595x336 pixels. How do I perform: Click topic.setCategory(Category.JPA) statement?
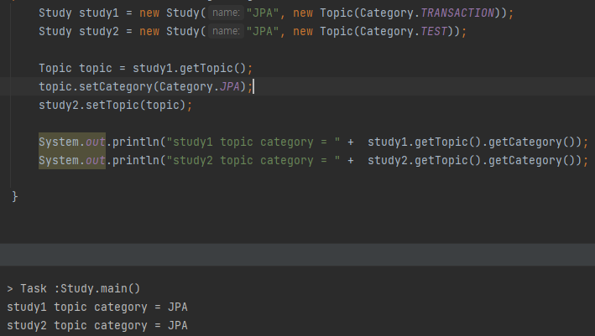(146, 86)
